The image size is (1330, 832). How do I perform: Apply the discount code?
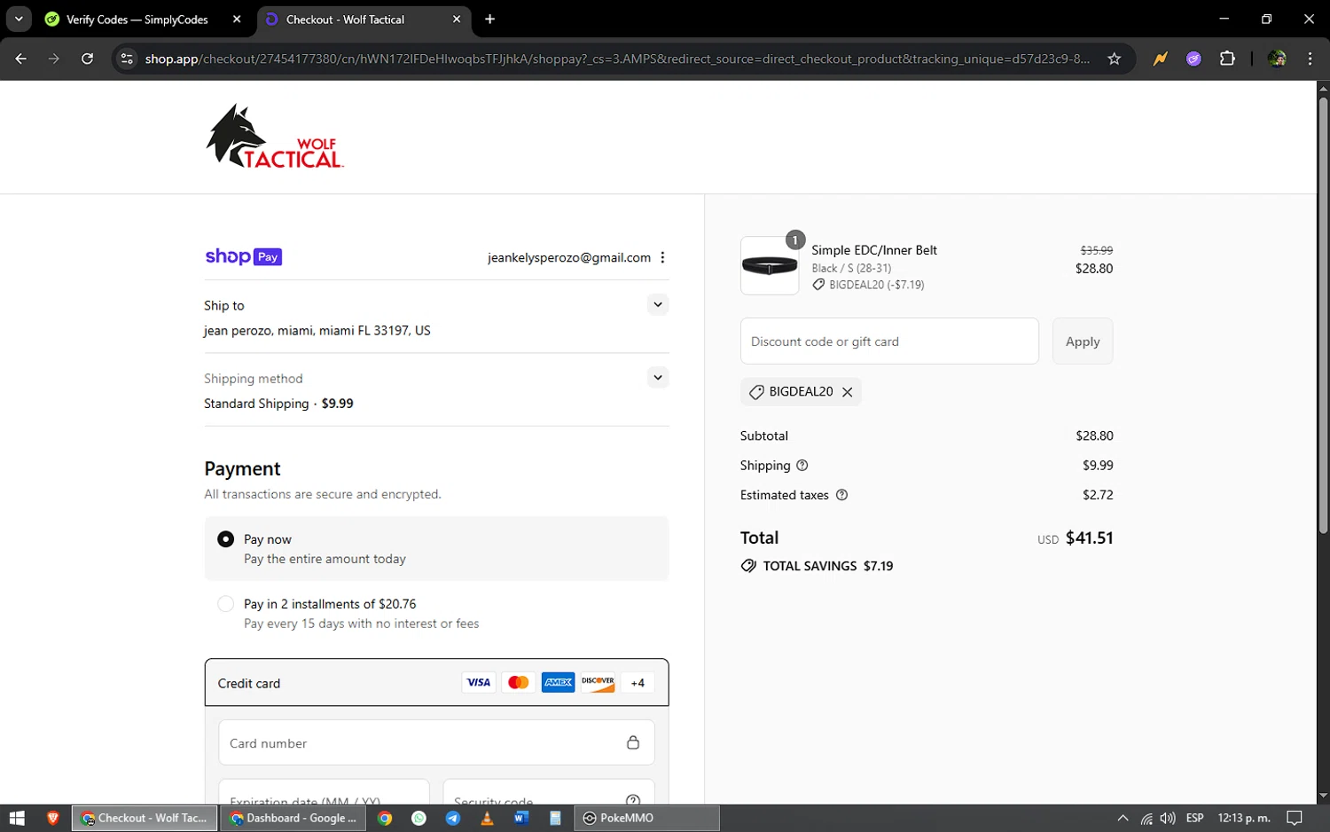coord(1083,341)
